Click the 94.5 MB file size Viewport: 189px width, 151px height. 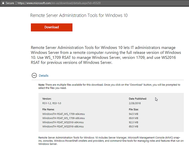[x=133, y=114]
